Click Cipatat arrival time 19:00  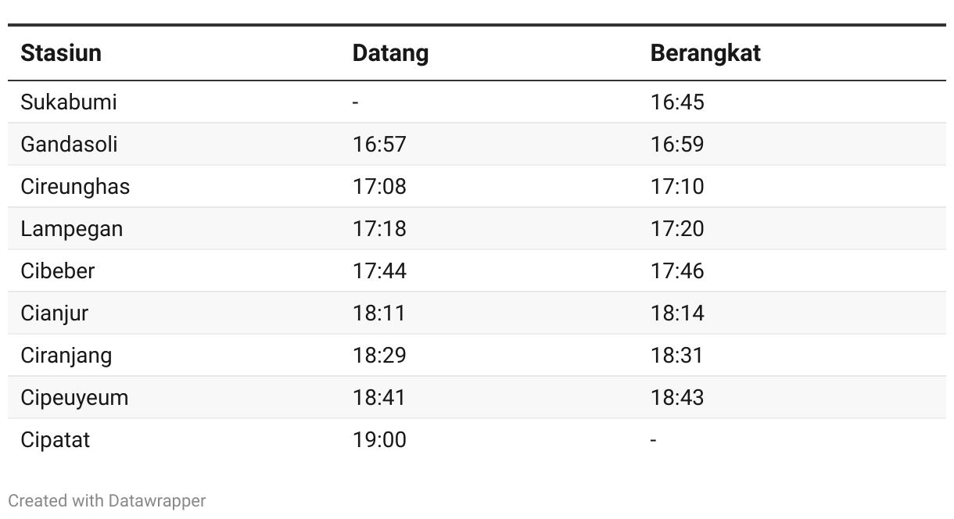tap(379, 440)
